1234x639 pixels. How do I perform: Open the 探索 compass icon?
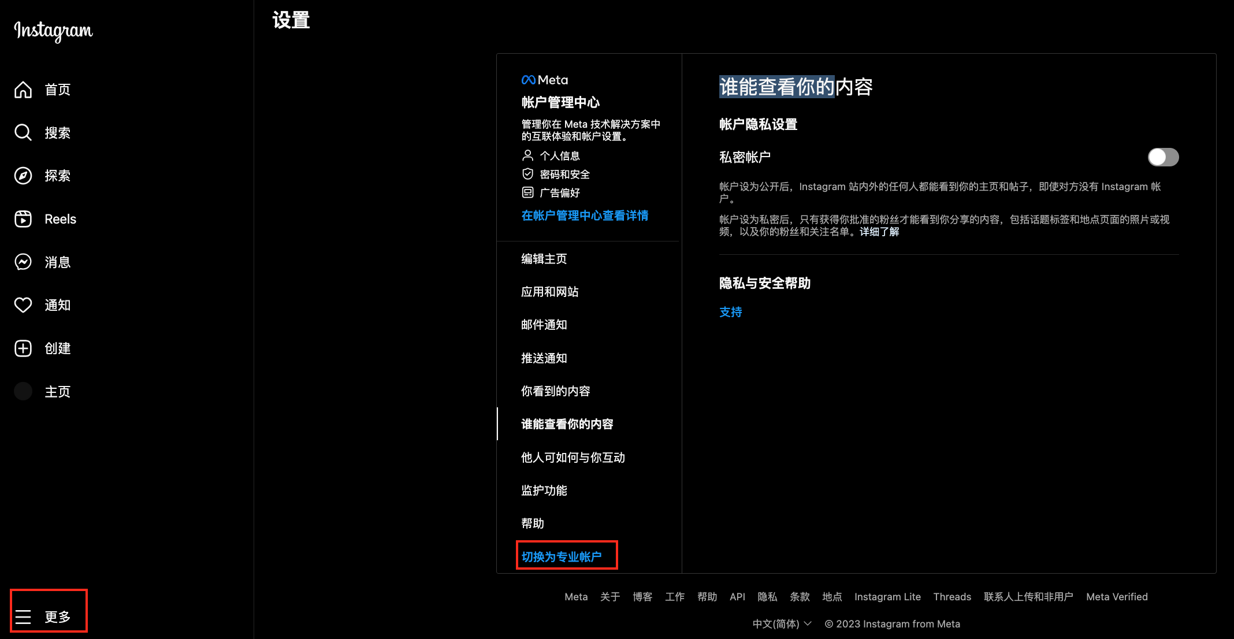(x=23, y=176)
